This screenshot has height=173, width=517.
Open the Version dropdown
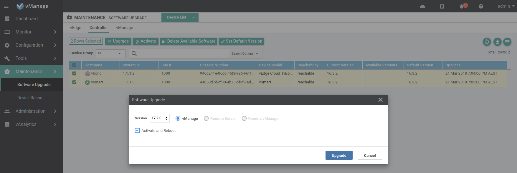(x=159, y=118)
